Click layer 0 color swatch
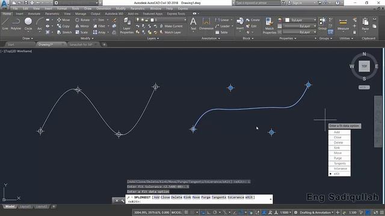Viewport: 385px width, 216px height. coord(152,20)
